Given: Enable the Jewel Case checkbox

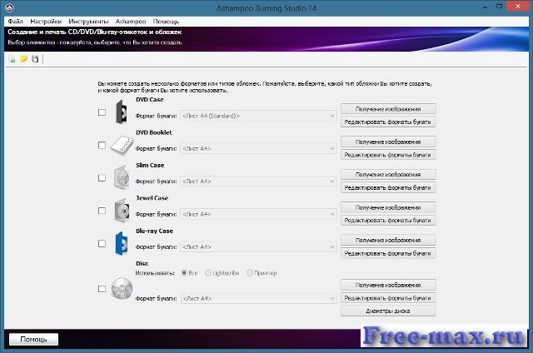Looking at the screenshot, I should click(102, 211).
